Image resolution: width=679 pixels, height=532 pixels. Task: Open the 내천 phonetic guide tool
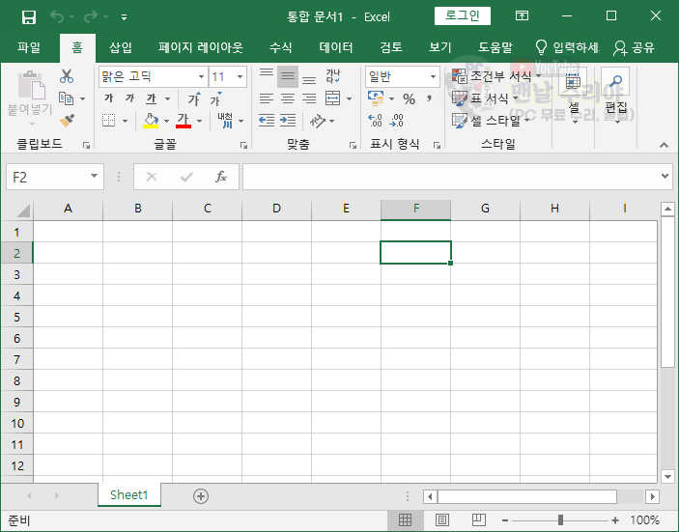coord(225,121)
